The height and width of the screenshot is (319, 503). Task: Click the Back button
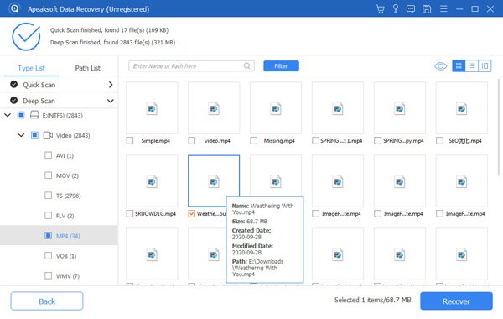click(47, 301)
